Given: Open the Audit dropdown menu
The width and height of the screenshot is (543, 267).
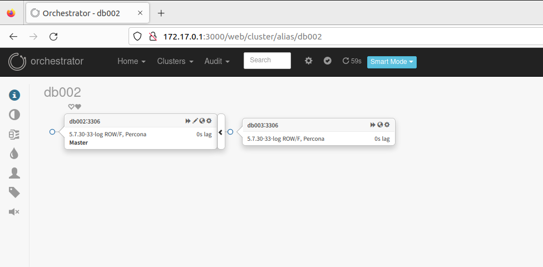Looking at the screenshot, I should tap(217, 61).
